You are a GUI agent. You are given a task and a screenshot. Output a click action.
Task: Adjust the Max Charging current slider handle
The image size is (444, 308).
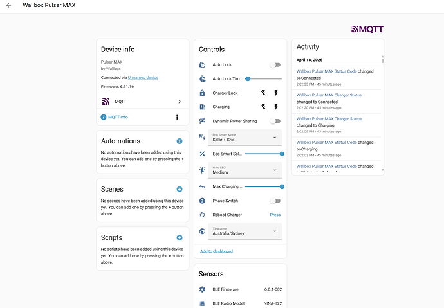click(x=282, y=186)
